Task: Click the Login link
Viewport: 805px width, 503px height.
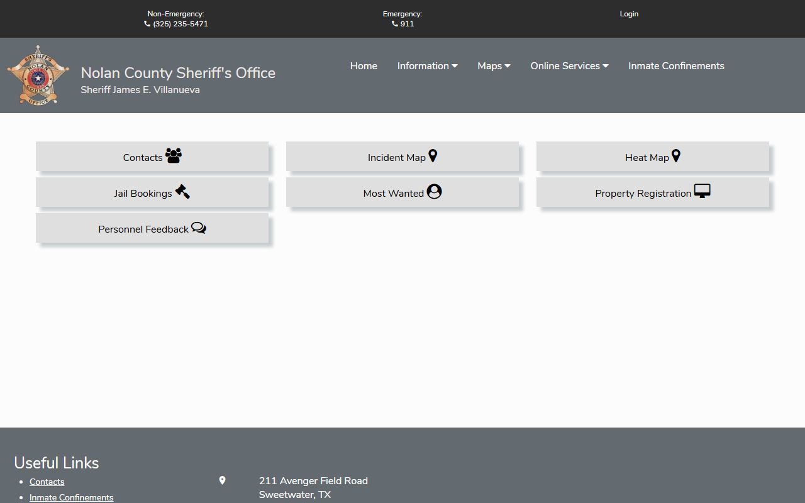Action: pos(629,14)
